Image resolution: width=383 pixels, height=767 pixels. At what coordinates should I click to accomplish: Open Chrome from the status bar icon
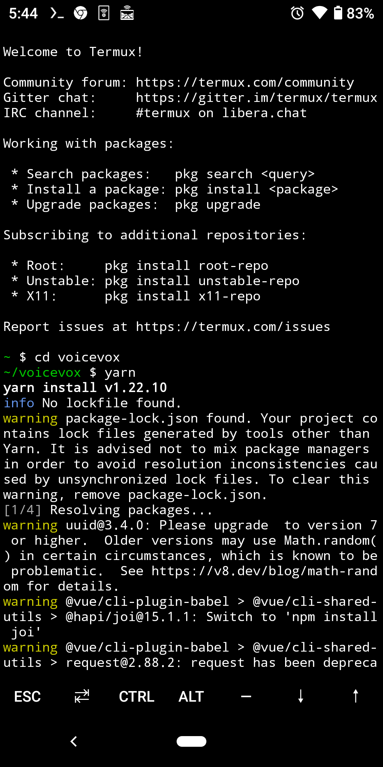(x=80, y=13)
